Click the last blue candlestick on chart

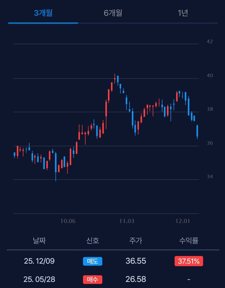[x=197, y=131]
